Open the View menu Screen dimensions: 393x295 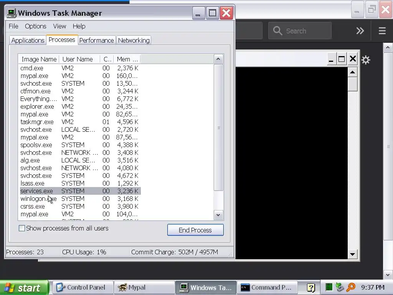59,27
